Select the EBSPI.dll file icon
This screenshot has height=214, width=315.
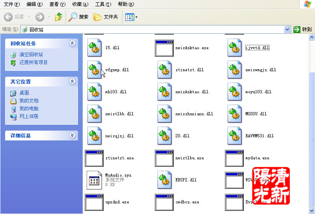[164, 180]
